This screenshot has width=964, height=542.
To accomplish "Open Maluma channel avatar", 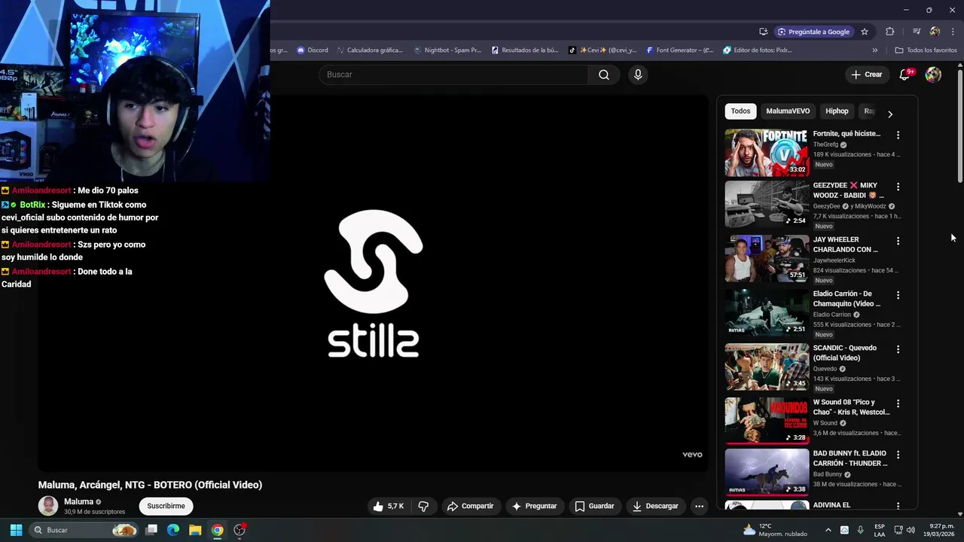I will (48, 506).
